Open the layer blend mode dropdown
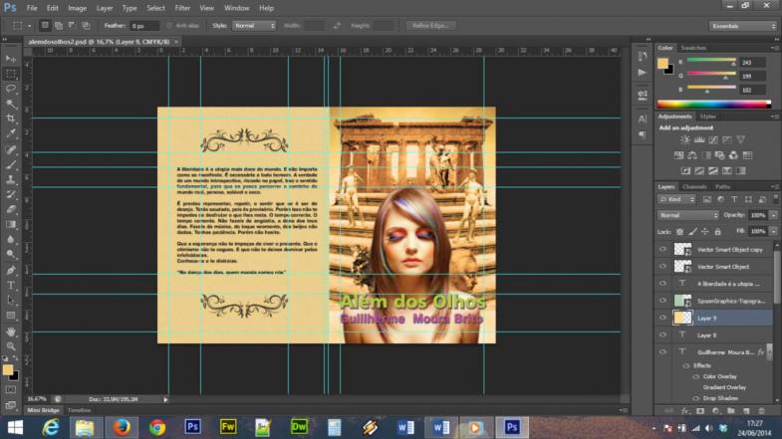This screenshot has height=439, width=782. coord(687,215)
